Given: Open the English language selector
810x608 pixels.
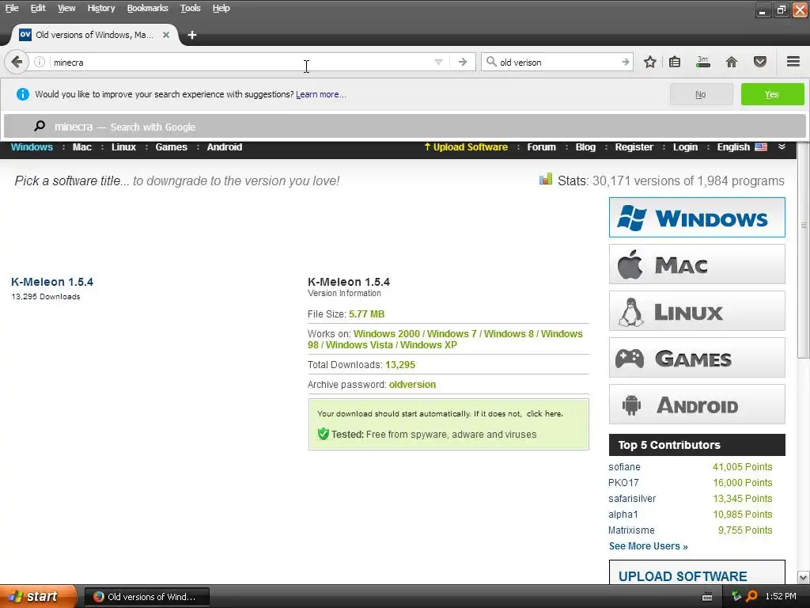Looking at the screenshot, I should click(741, 146).
